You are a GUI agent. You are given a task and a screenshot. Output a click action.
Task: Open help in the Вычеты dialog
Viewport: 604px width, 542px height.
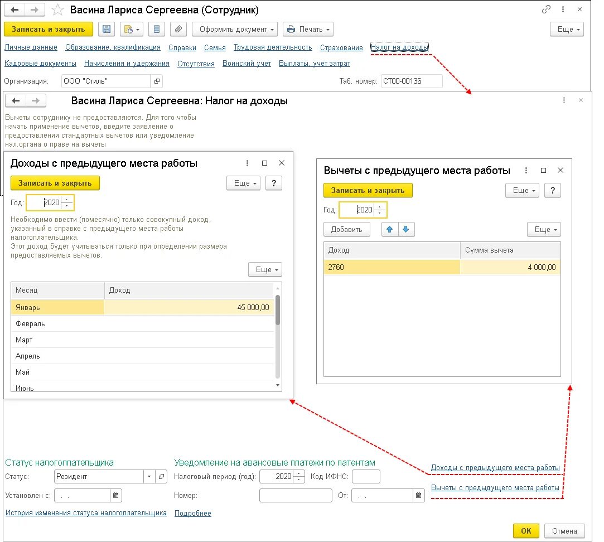pos(552,190)
